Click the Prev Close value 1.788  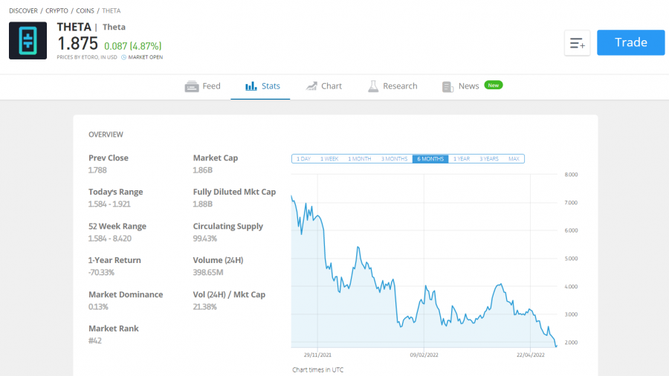pos(97,170)
